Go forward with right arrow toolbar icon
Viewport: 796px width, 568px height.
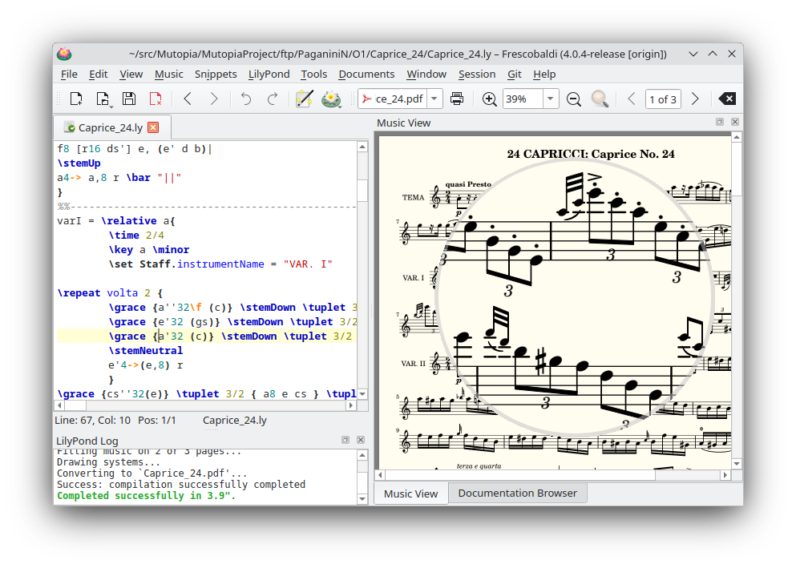pyautogui.click(x=214, y=99)
